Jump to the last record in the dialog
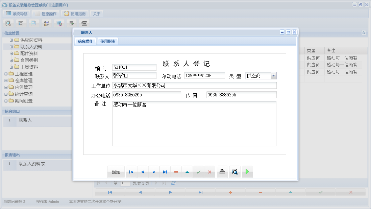Viewport: 371px width, 209px height. (x=165, y=172)
